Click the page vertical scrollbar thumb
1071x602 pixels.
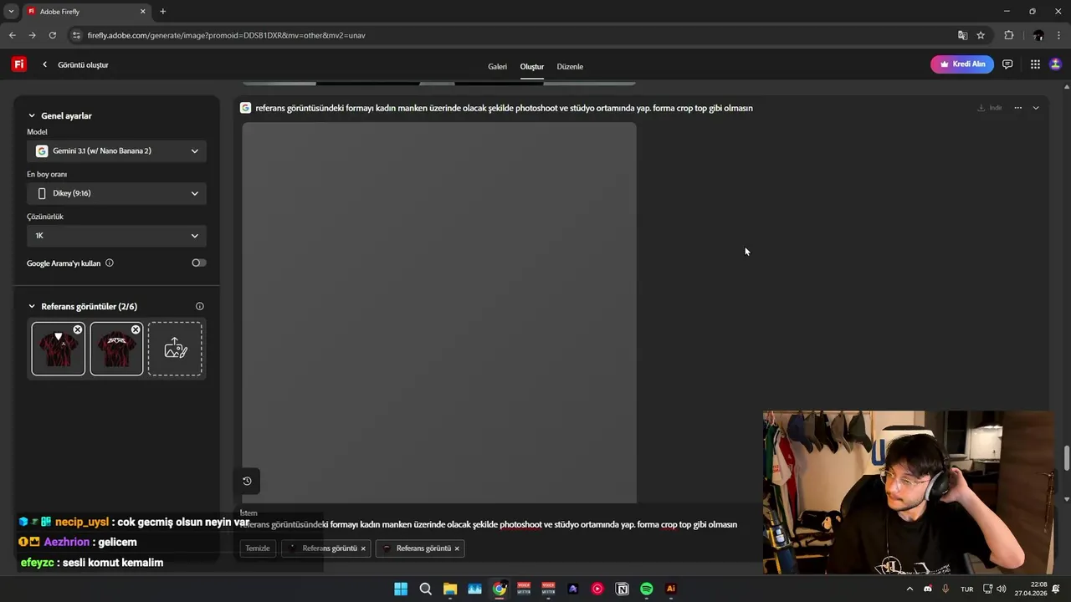[x=1066, y=458]
